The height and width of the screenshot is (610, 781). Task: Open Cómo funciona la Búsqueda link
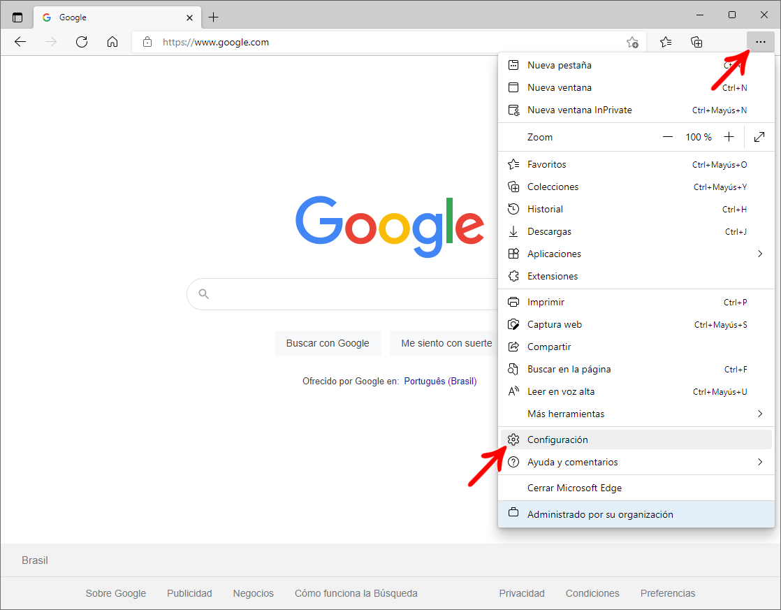[x=356, y=593]
